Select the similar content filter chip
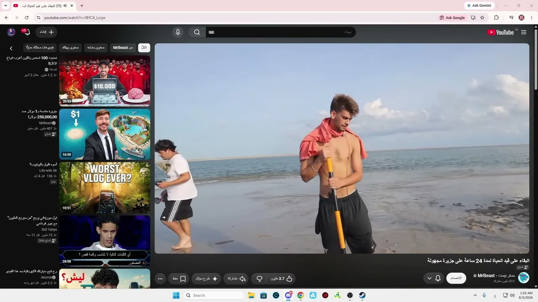Viewport: 538px width, 302px height. pos(96,47)
